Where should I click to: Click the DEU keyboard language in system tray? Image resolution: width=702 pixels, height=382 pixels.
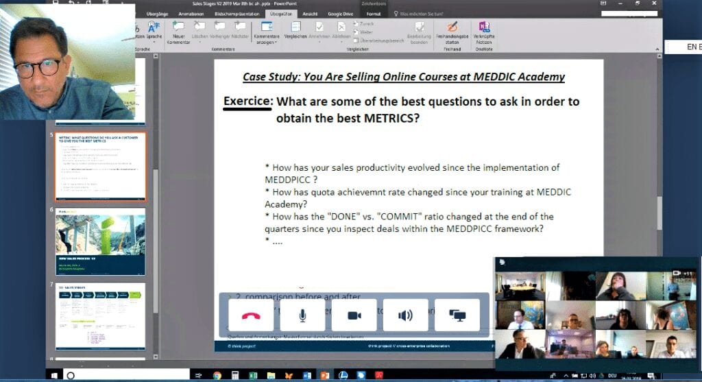(612, 376)
